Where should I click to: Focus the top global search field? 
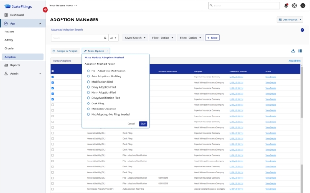pos(244,6)
